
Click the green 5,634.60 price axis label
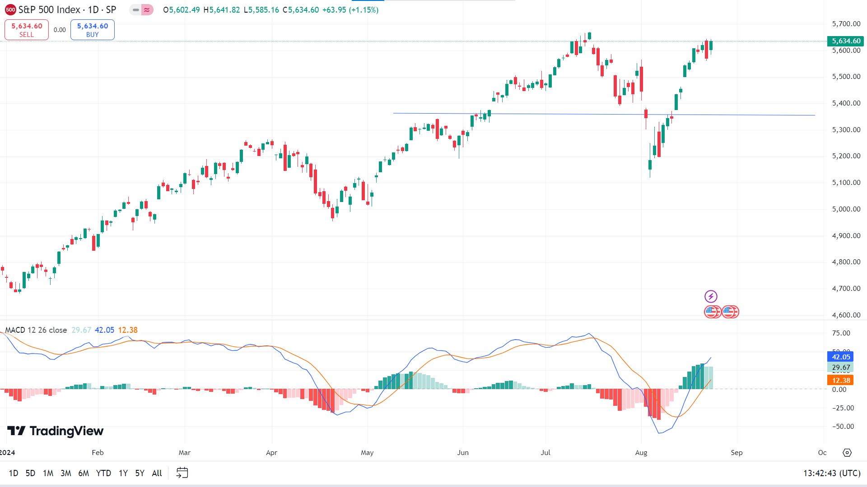pyautogui.click(x=846, y=41)
